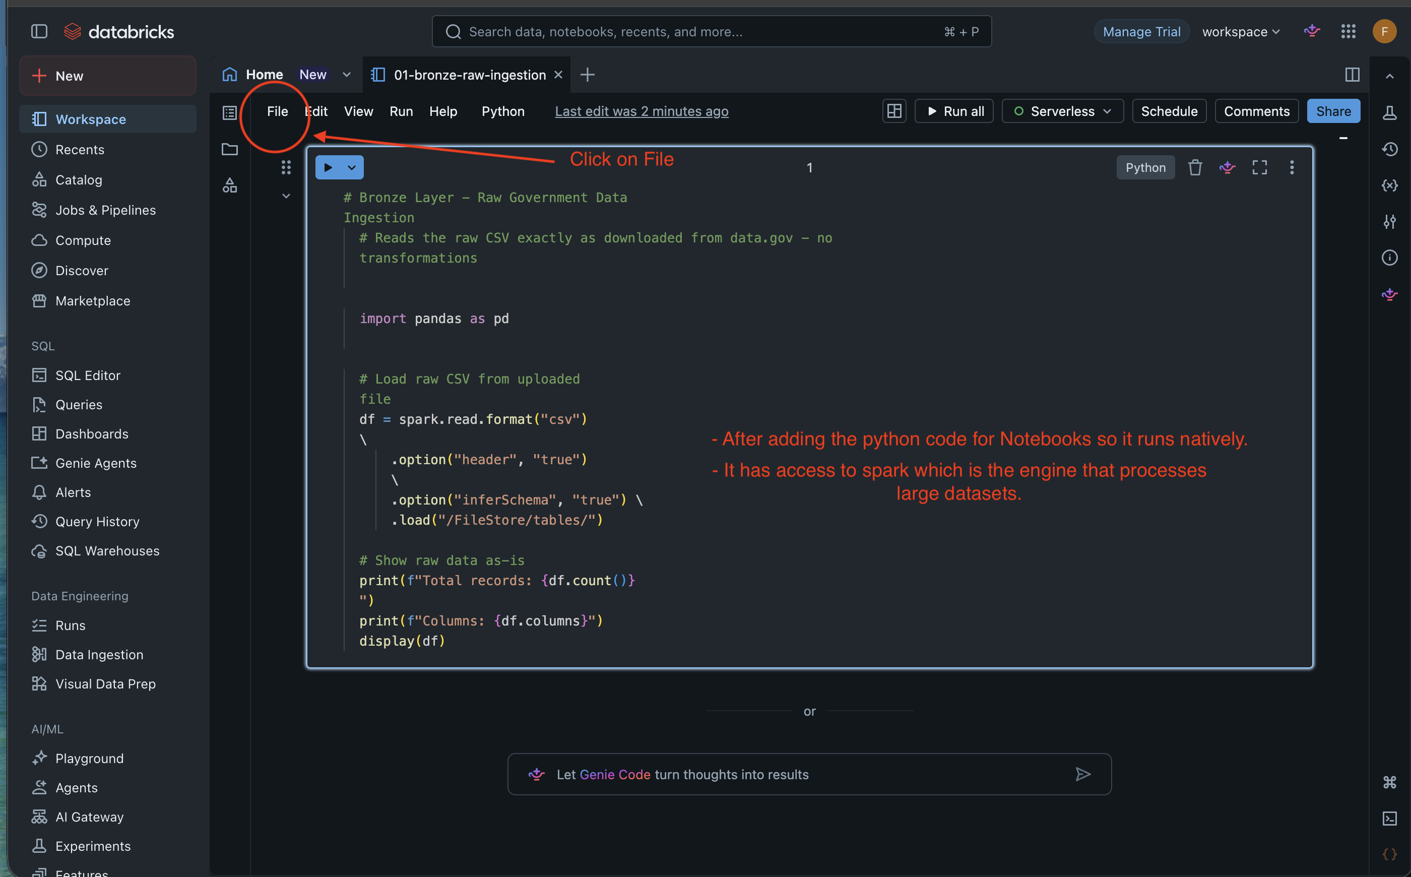Collapse the right rail with the chevron
This screenshot has width=1411, height=877.
(x=1389, y=77)
